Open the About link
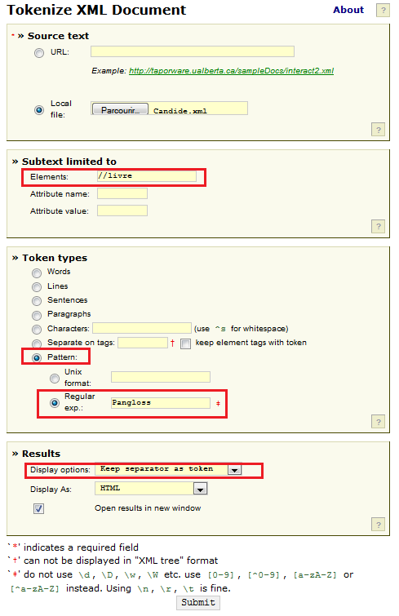Viewport: 399px width, 616px height. [348, 10]
